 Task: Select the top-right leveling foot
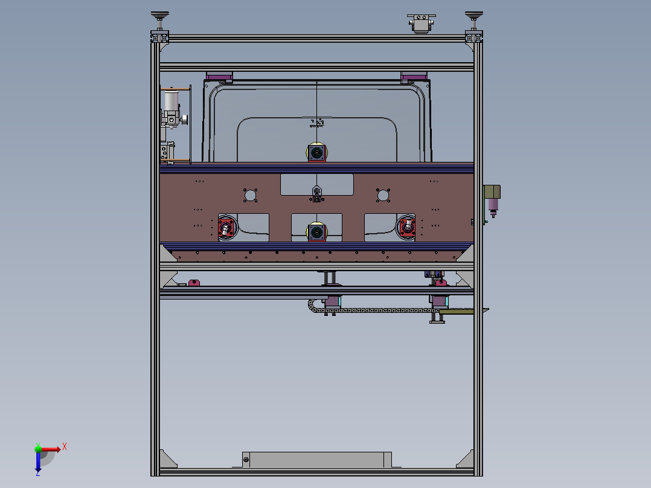(x=473, y=21)
